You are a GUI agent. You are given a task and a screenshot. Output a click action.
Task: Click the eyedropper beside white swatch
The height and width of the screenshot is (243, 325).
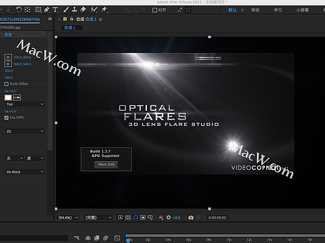(17, 97)
